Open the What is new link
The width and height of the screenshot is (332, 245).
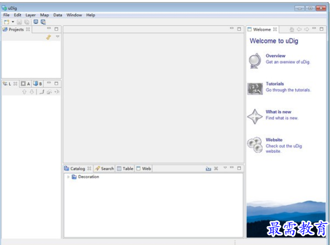pos(278,112)
